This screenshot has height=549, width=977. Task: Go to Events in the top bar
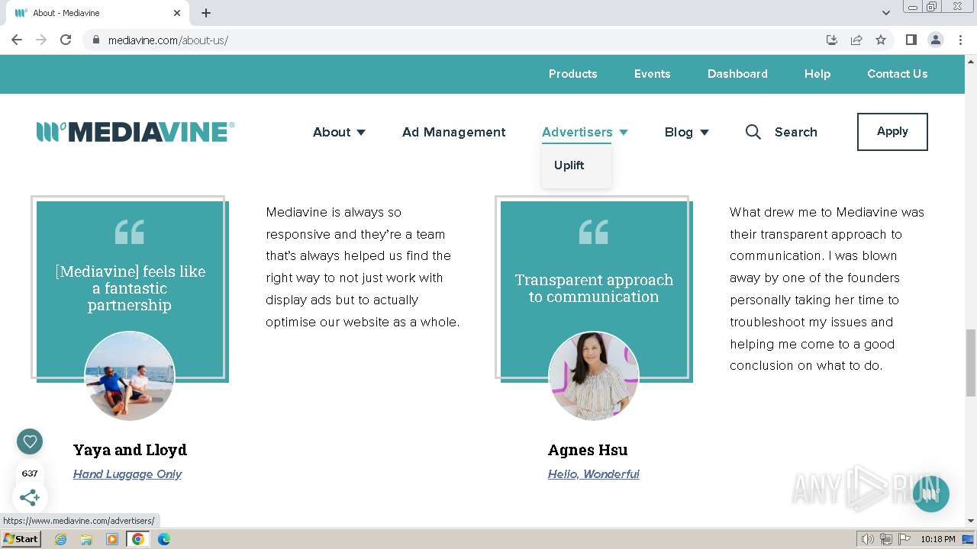(652, 74)
